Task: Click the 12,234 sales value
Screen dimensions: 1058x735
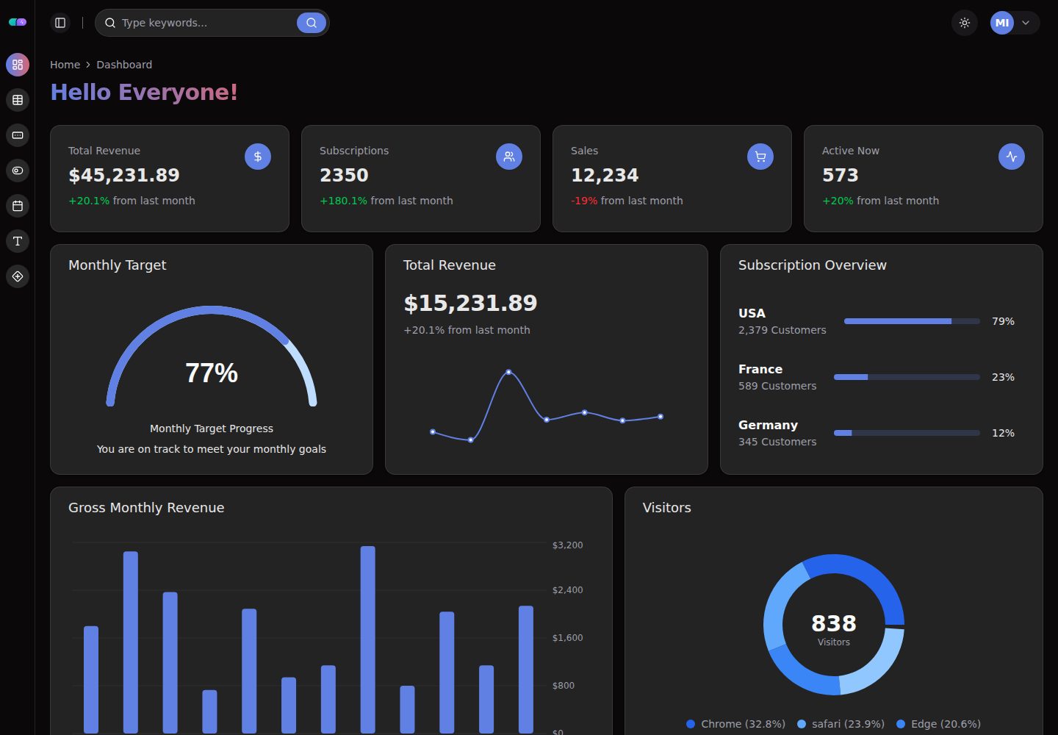Action: 605,175
